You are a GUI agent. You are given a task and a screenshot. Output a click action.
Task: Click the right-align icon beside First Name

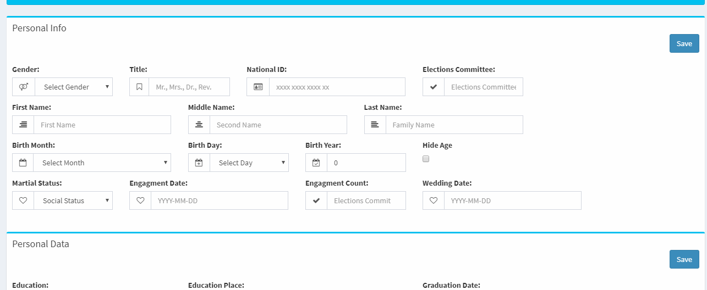(x=23, y=125)
